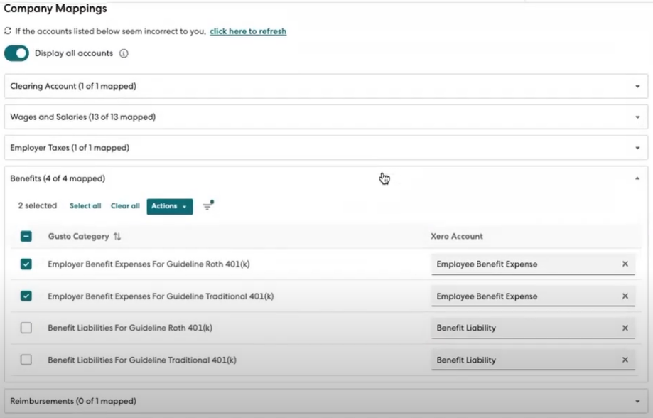Toggle the header select-all checkbox
The image size is (653, 418).
[26, 237]
